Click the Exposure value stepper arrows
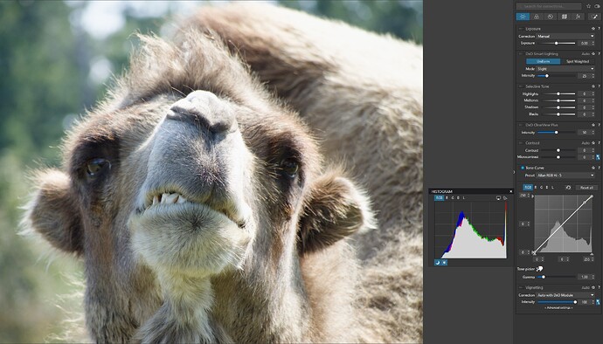This screenshot has width=603, height=344. [593, 43]
